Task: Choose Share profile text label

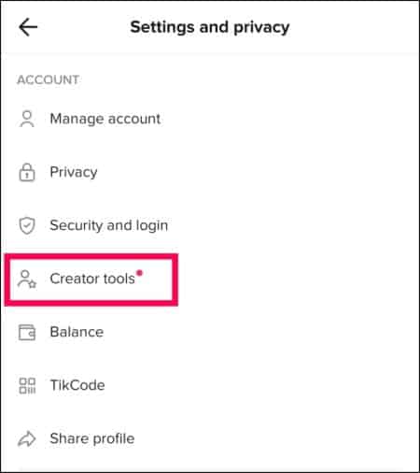Action: [92, 438]
